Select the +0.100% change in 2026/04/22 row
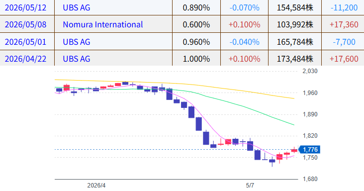364x191 pixels. pyautogui.click(x=245, y=59)
